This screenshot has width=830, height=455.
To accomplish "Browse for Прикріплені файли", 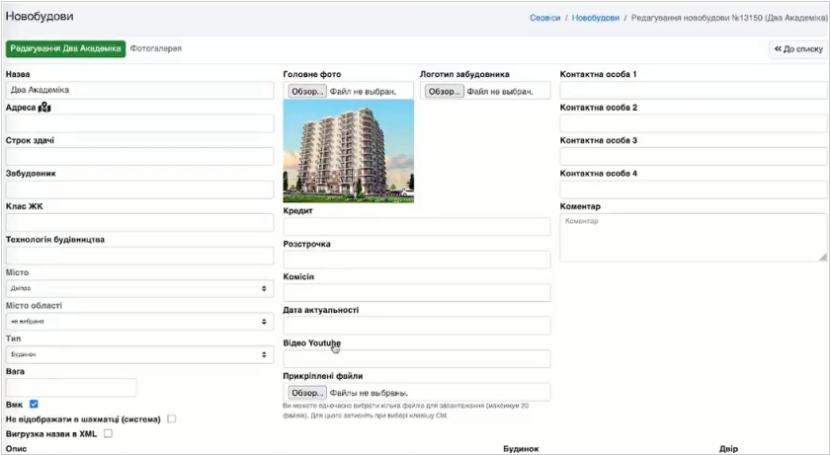I will [x=307, y=392].
